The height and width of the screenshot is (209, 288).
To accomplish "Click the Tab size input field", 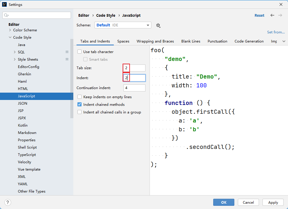I will point(134,68).
